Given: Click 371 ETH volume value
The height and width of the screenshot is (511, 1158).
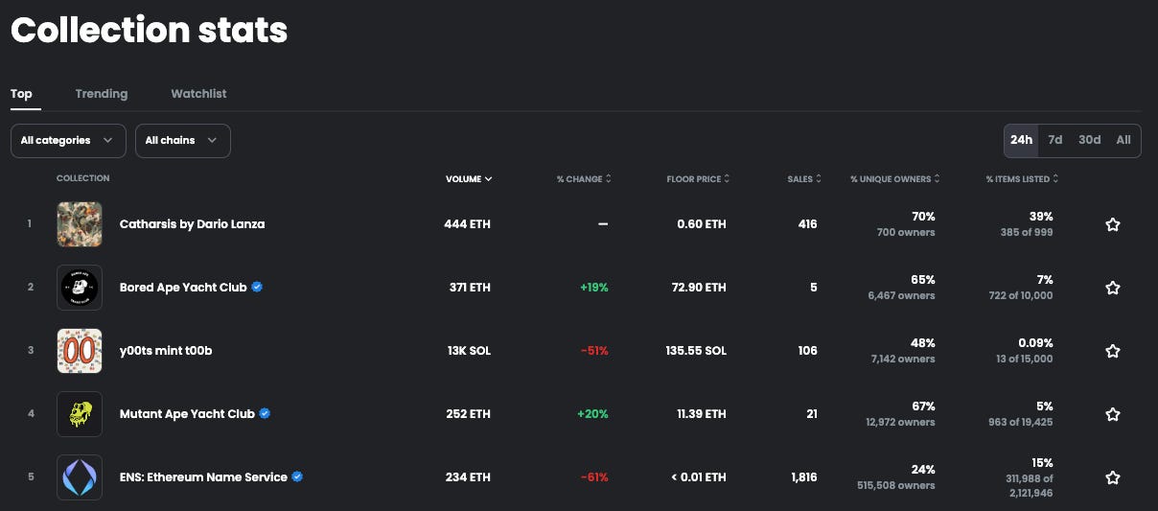Looking at the screenshot, I should click(x=469, y=288).
